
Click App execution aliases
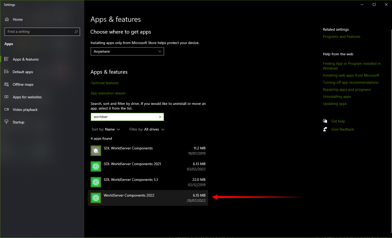[x=108, y=93]
